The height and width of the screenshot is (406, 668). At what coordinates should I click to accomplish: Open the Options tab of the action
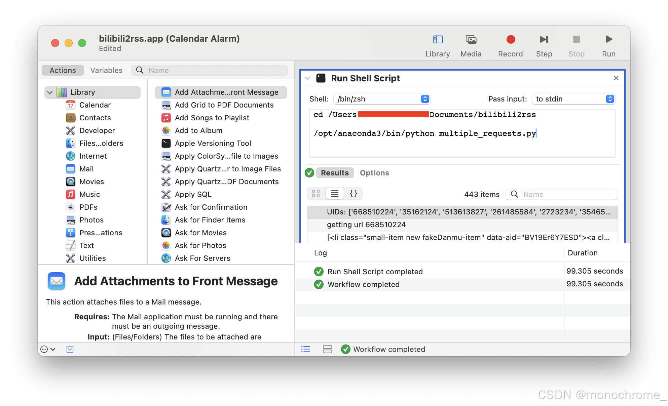[374, 173]
